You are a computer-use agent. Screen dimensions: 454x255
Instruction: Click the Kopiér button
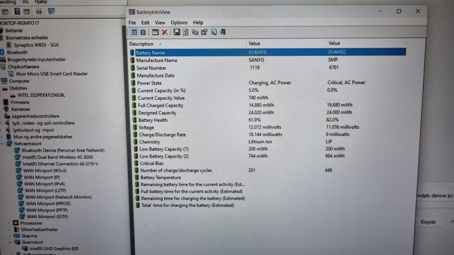[428, 222]
